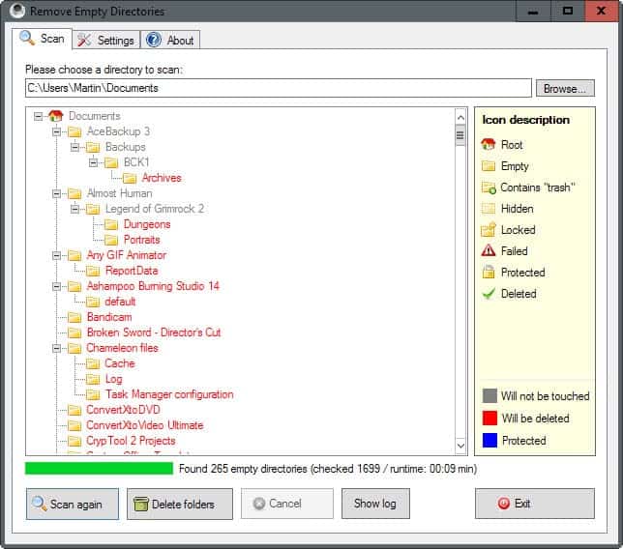This screenshot has width=623, height=549.
Task: Click the folder icon beside Log
Action: (x=93, y=379)
